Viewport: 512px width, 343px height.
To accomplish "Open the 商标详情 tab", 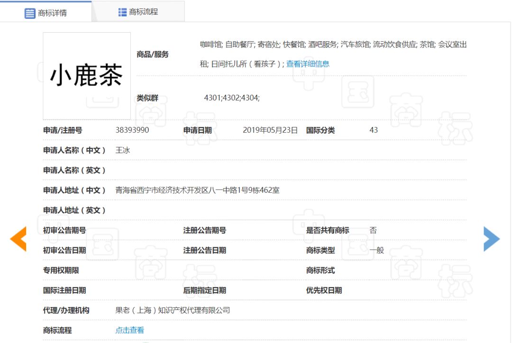I will tap(46, 13).
